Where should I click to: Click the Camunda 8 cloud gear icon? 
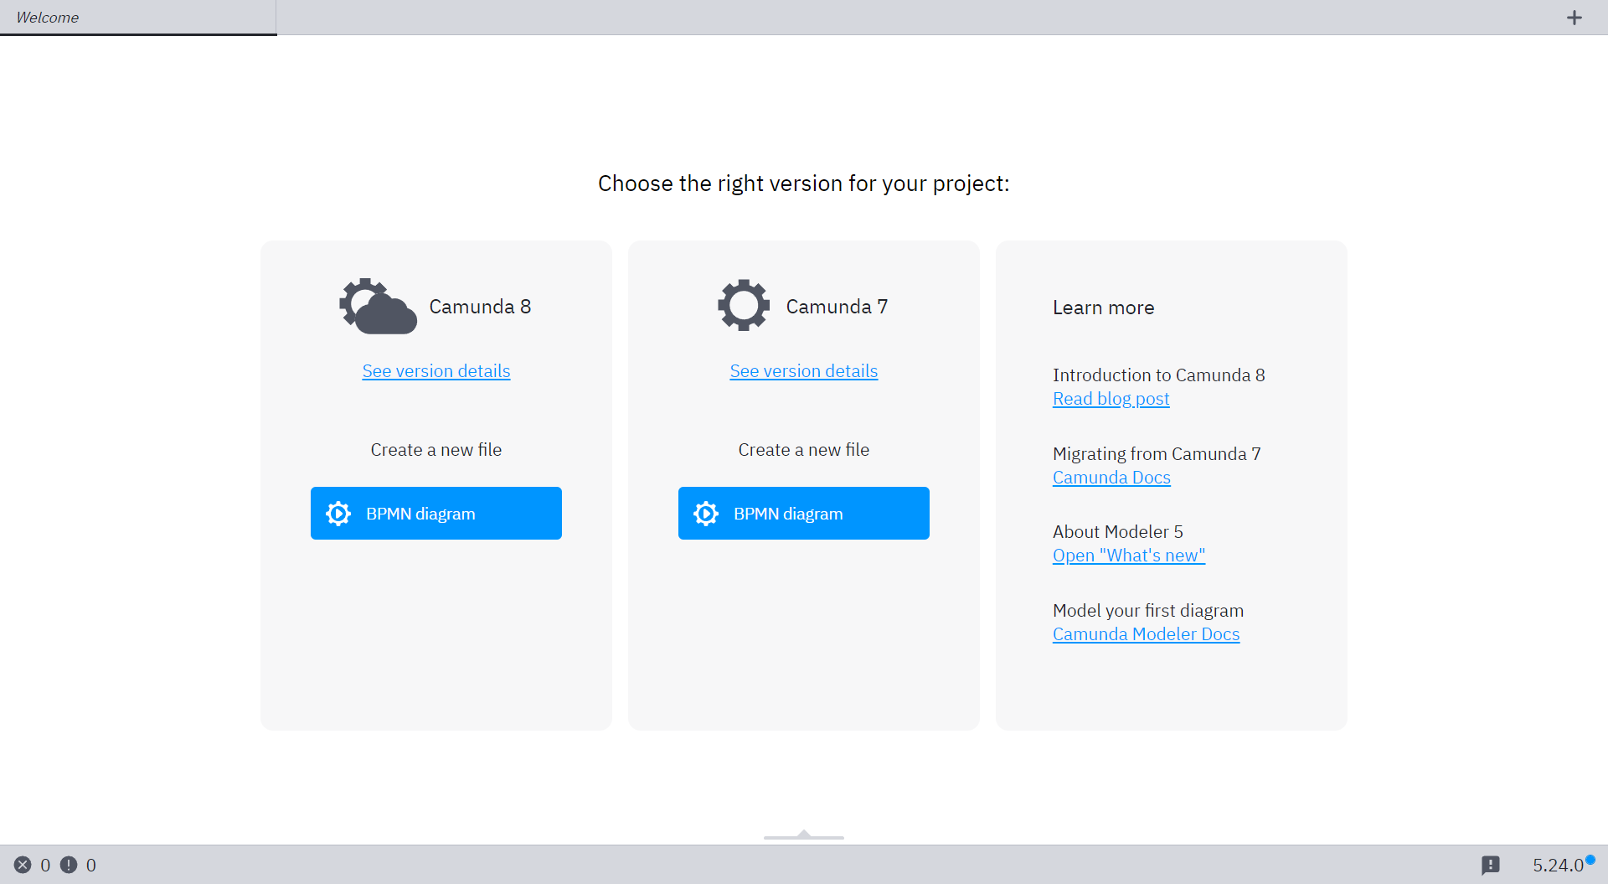[378, 307]
